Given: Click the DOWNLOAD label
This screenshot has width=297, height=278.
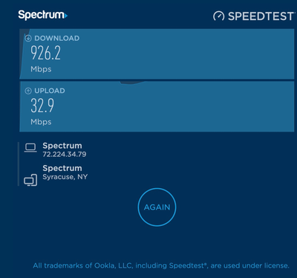Looking at the screenshot, I should point(57,38).
